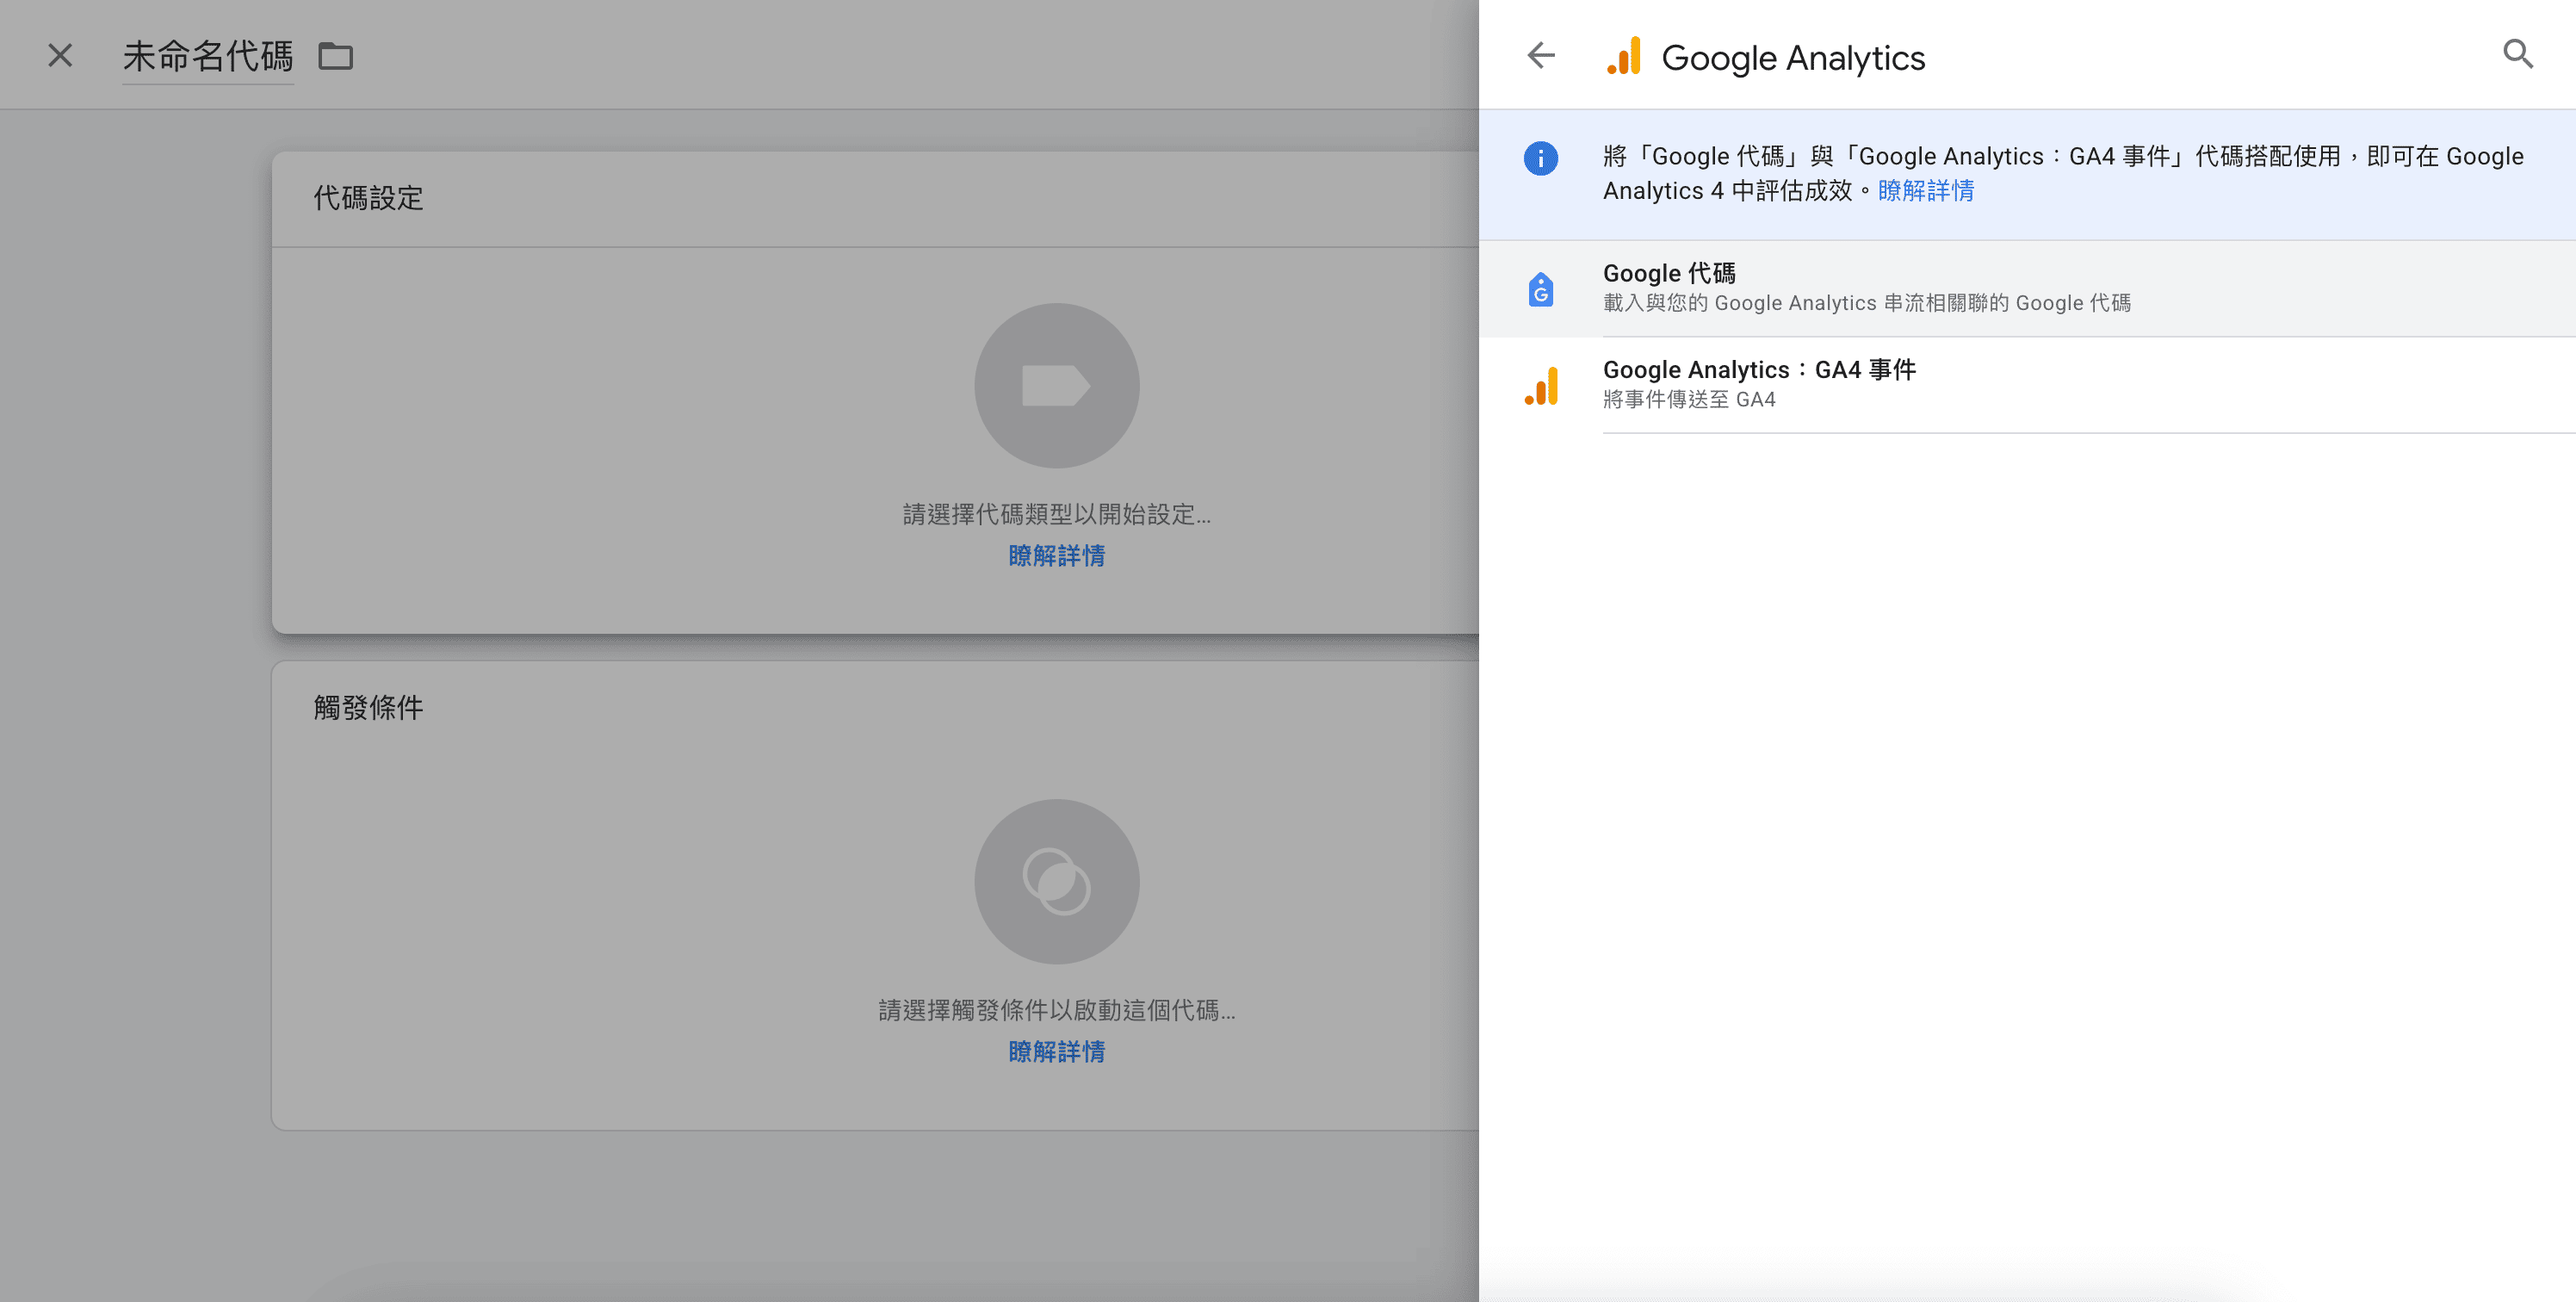Edit the 未命名代碼 tag name field
This screenshot has width=2576, height=1302.
point(208,56)
